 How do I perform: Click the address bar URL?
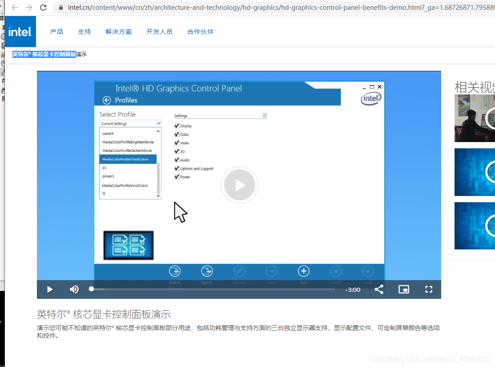pyautogui.click(x=281, y=7)
